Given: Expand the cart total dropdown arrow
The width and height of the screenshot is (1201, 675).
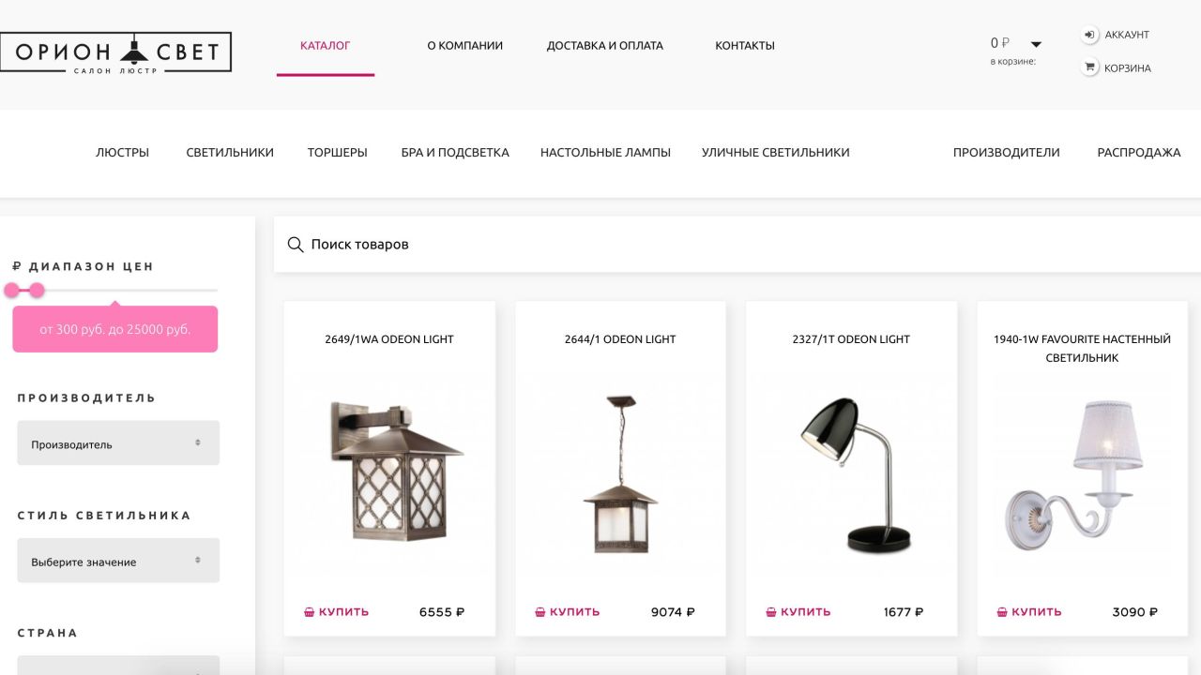Looking at the screenshot, I should pos(1036,44).
